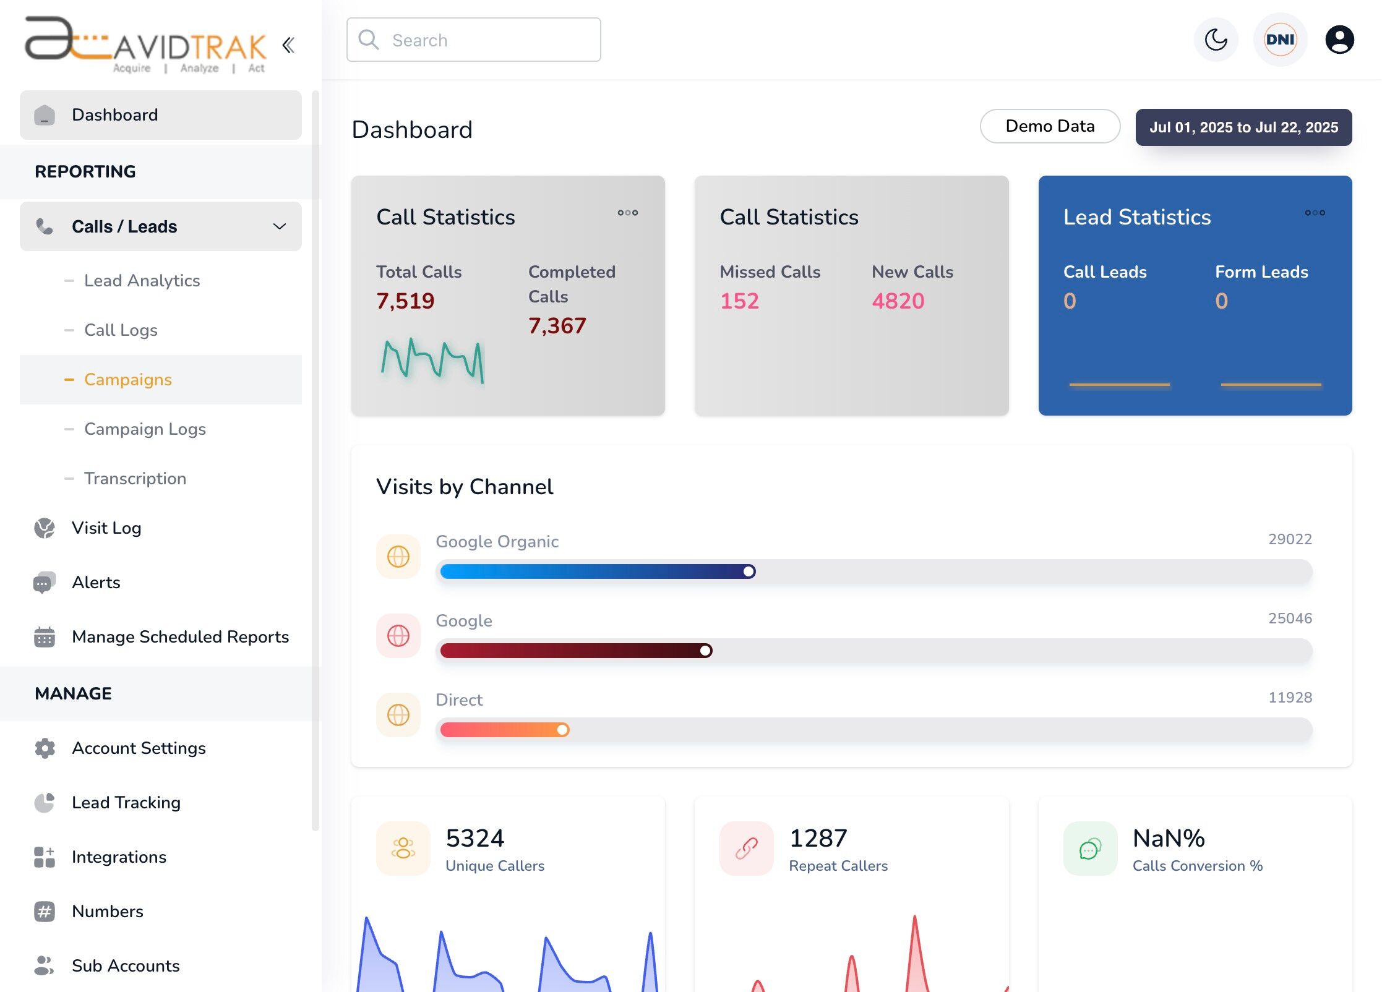Click the Sub Accounts people icon
1382x992 pixels.
click(x=44, y=965)
